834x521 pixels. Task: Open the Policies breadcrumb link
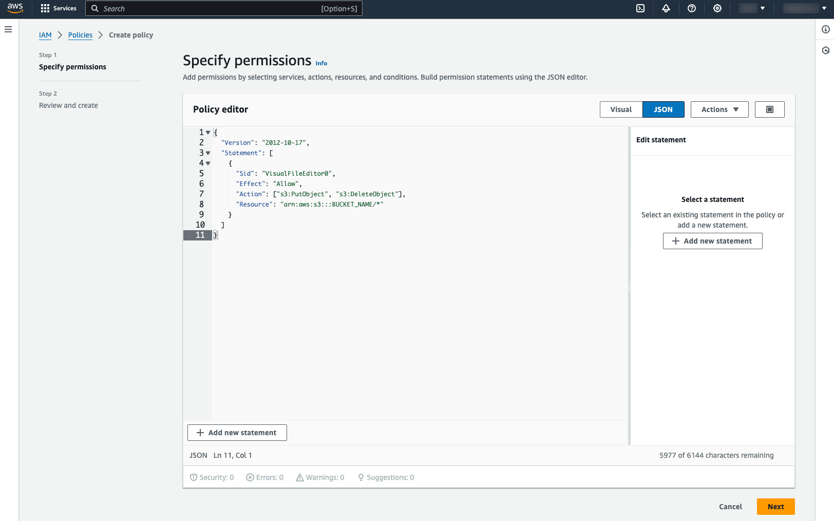80,35
